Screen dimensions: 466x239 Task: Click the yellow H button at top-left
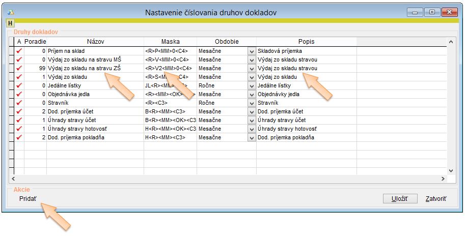[x=9, y=23]
